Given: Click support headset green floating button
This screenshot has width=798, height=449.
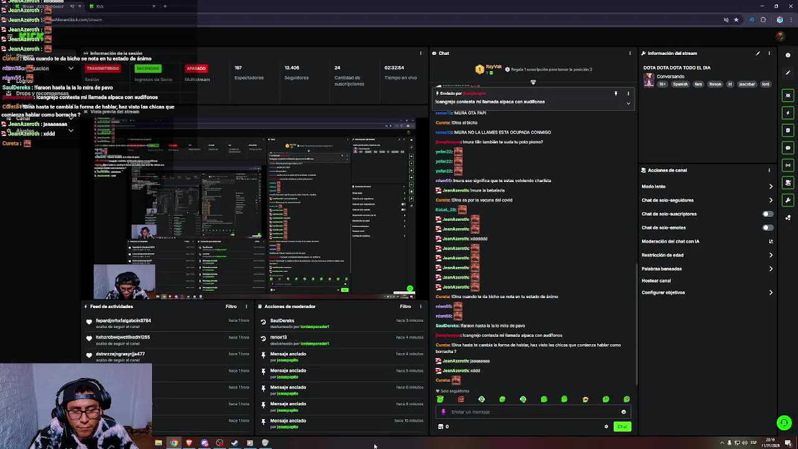Looking at the screenshot, I should click(x=784, y=423).
